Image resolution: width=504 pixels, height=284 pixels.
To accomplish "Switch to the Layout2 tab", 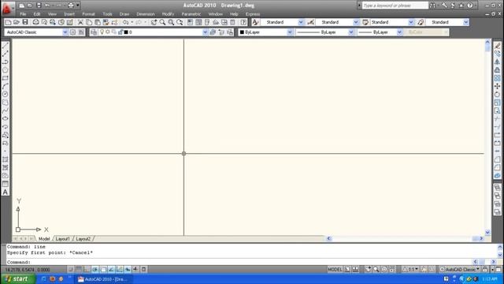I will pyautogui.click(x=83, y=238).
